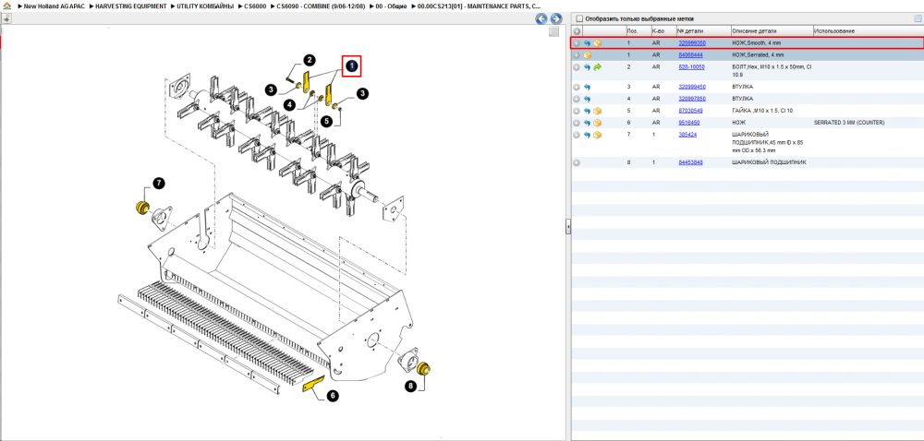Click yellow box icon in НОЖ,Smooth row
924x441 pixels.
tap(598, 43)
